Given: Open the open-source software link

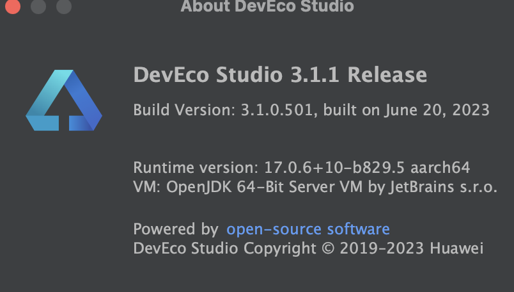Looking at the screenshot, I should coord(308,229).
